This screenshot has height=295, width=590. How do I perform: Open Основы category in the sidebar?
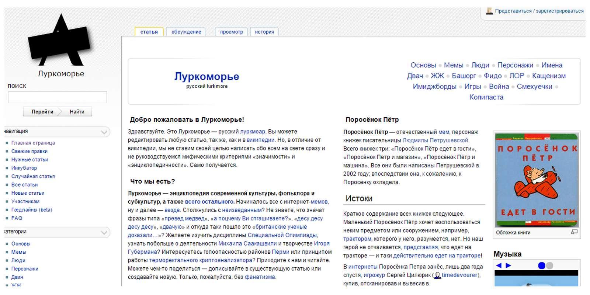pos(21,244)
